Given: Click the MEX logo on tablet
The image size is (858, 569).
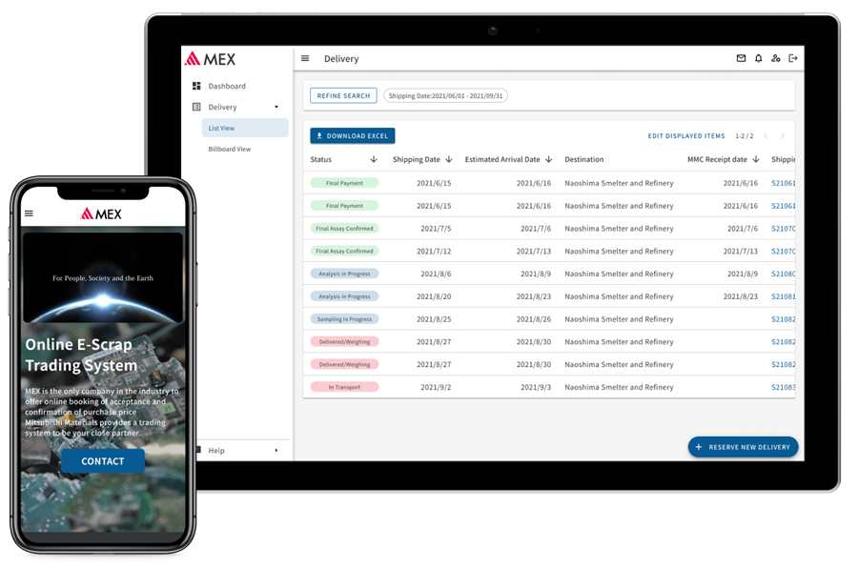Looking at the screenshot, I should [x=211, y=59].
